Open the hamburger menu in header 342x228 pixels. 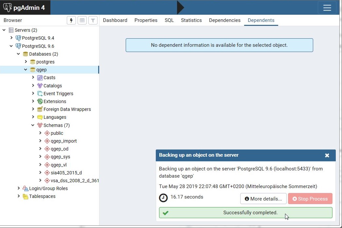[327, 8]
